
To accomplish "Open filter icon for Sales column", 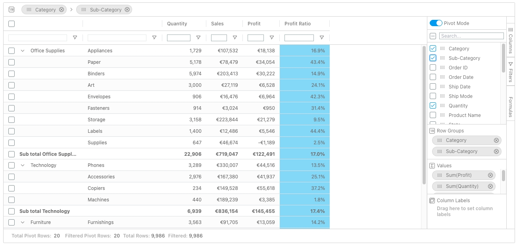I will [235, 38].
